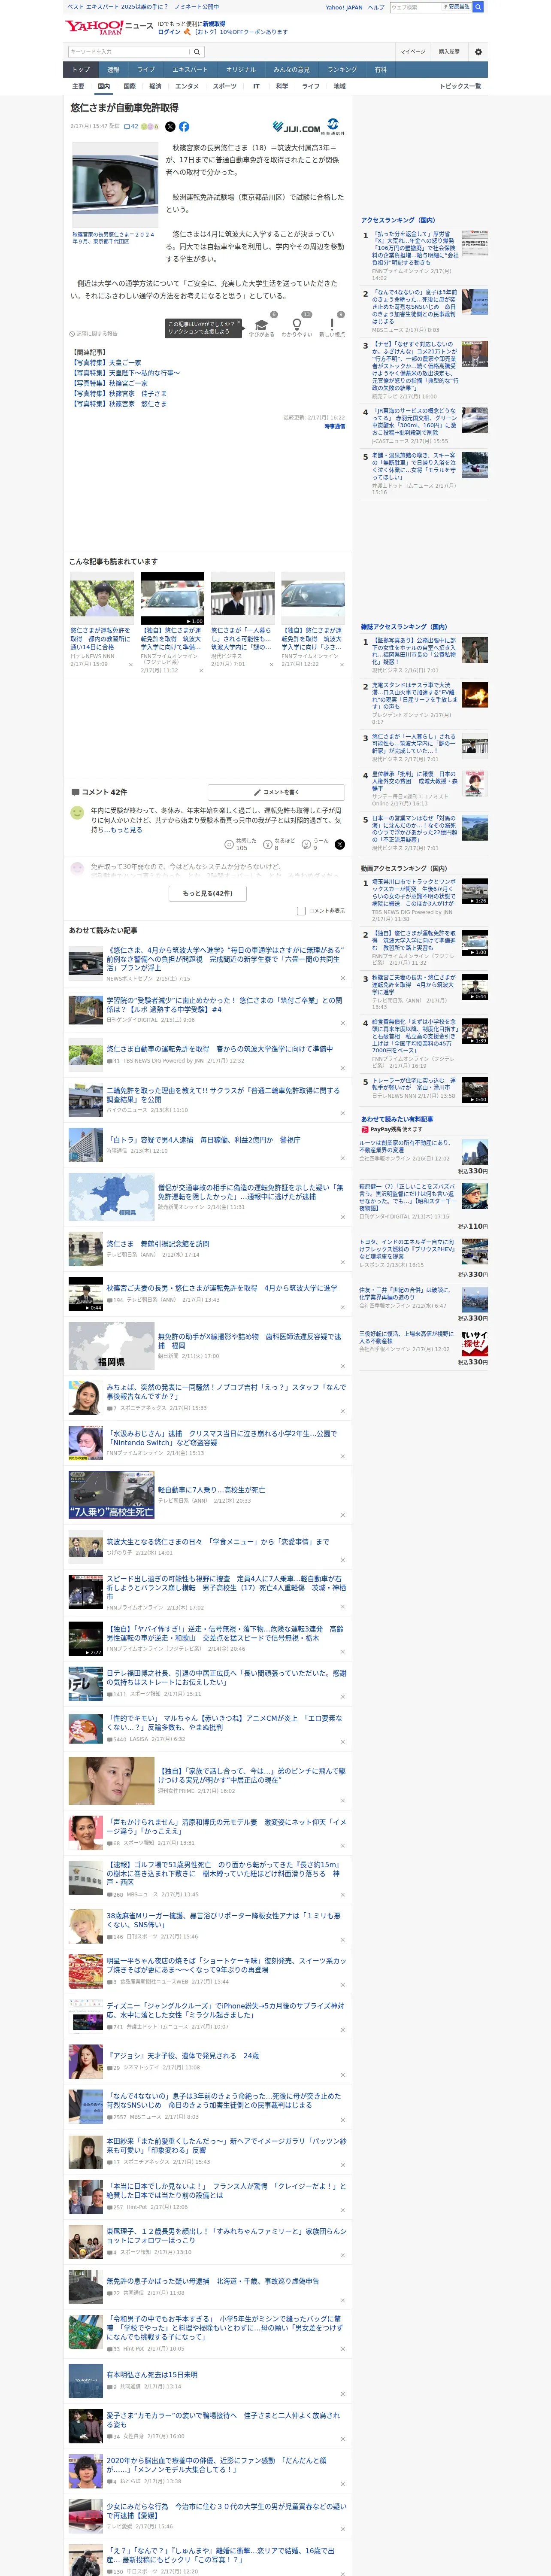This screenshot has width=551, height=2576.
Task: Open エンタメ category in sub navigation
Action: (187, 86)
